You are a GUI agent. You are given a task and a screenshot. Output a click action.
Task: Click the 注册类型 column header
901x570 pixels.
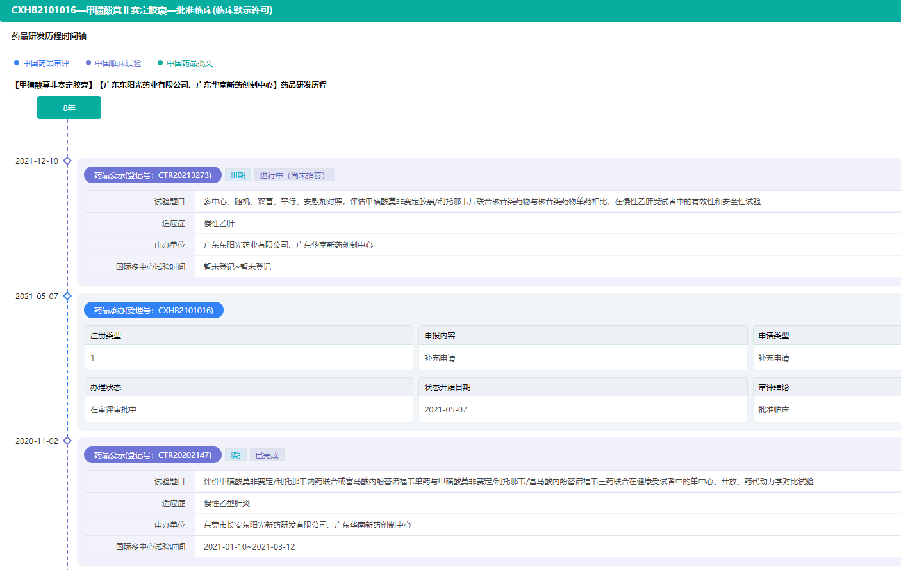pyautogui.click(x=106, y=335)
